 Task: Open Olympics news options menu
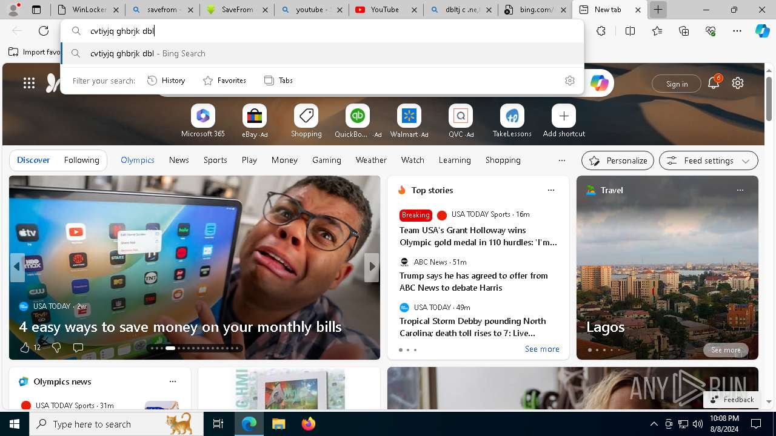coord(173,381)
